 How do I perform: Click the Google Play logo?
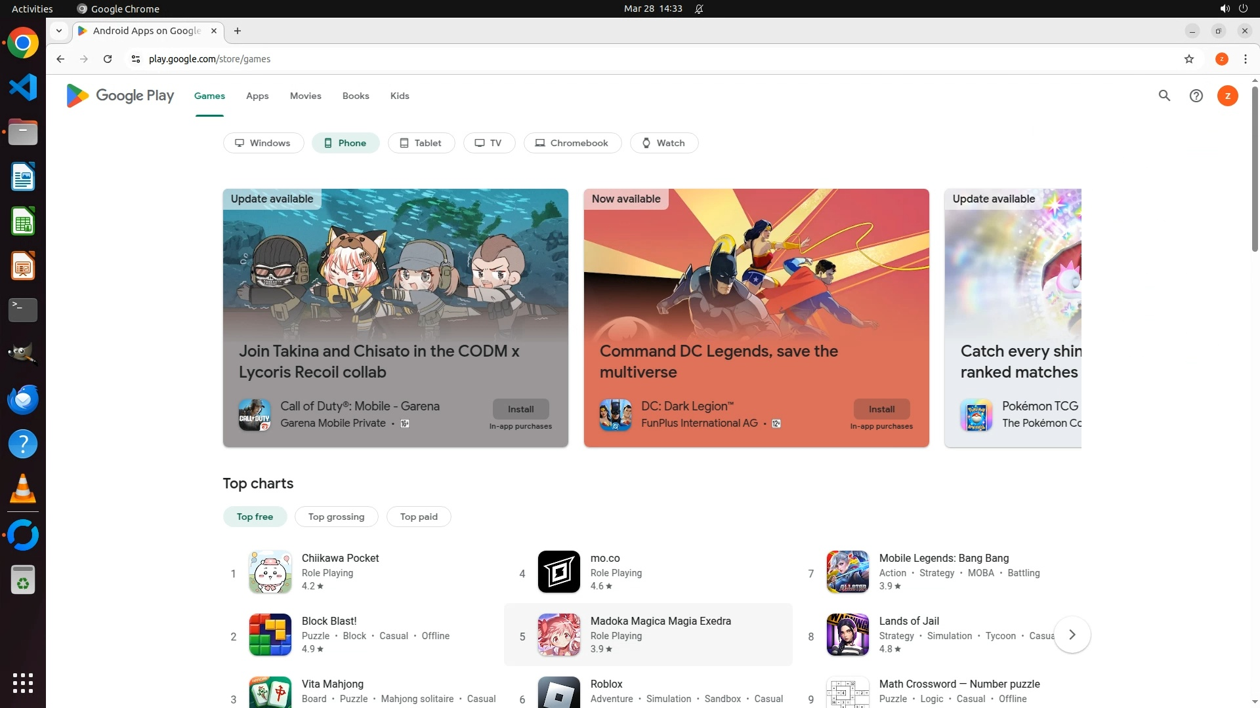[120, 96]
